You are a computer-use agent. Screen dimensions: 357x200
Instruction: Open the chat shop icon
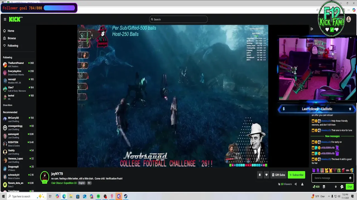pos(324,187)
